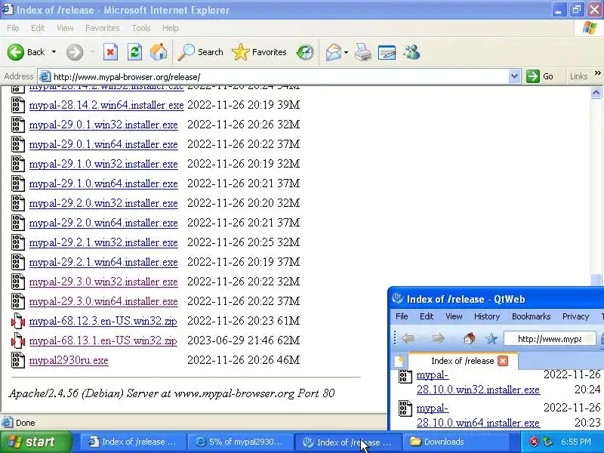The height and width of the screenshot is (453, 604).
Task: Click the taskbar clock showing 6:55 PM
Action: (575, 442)
